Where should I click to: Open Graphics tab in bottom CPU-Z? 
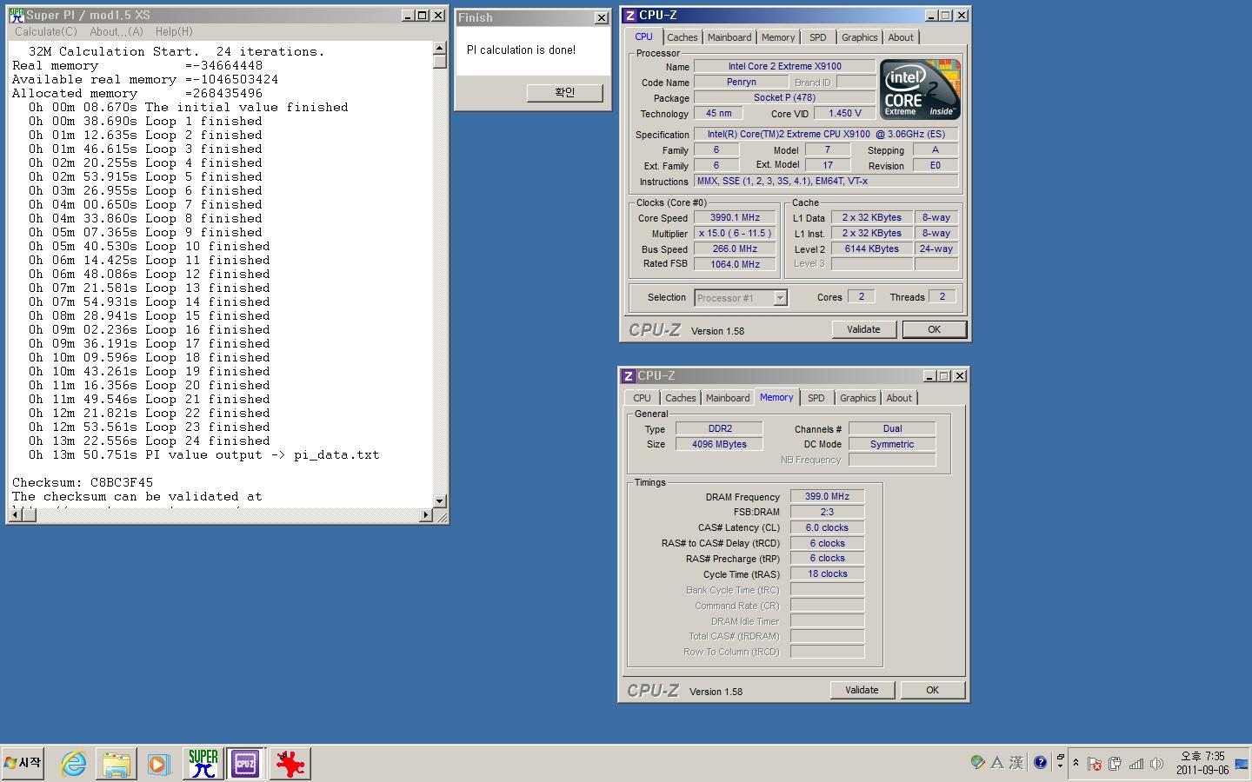(x=858, y=398)
